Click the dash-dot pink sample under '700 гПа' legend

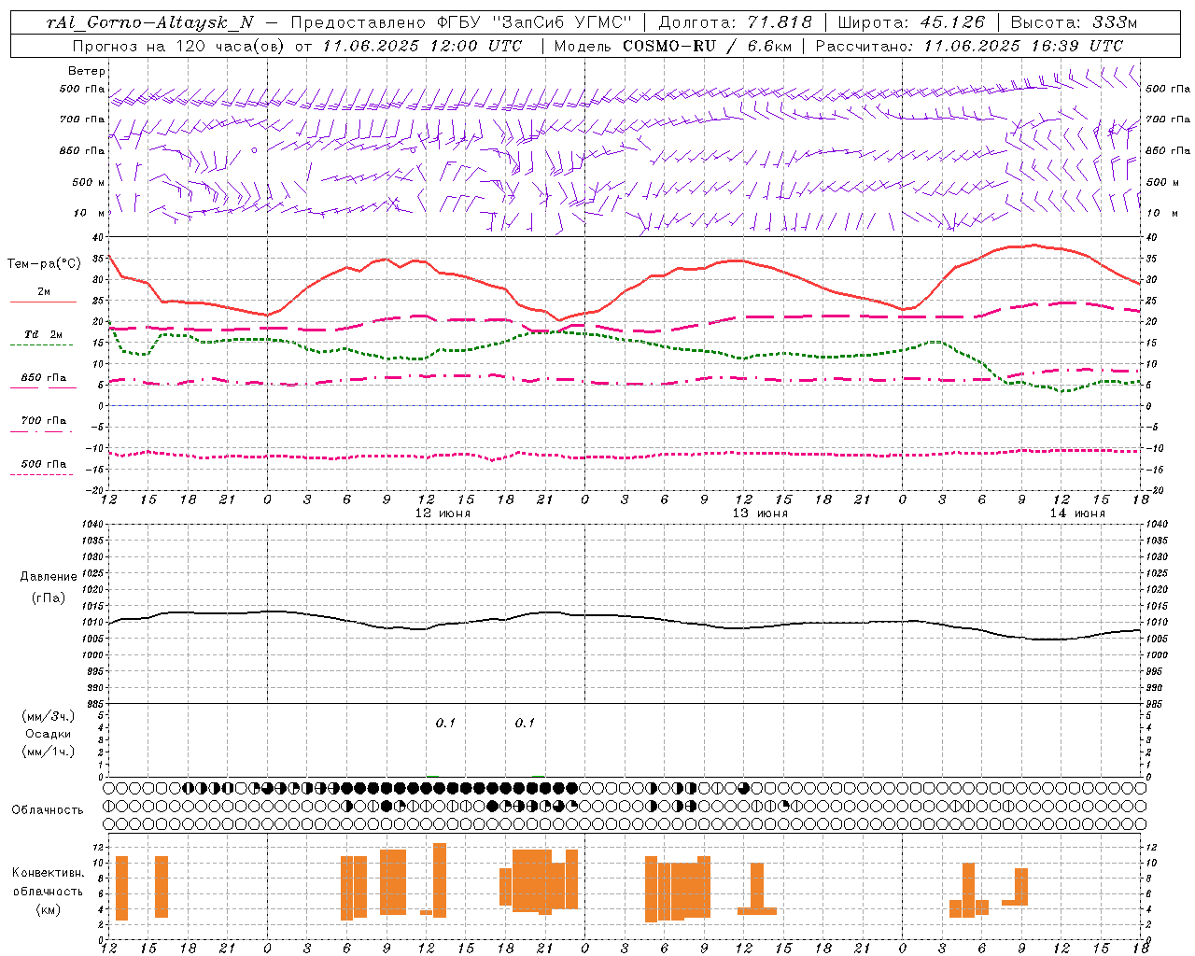[x=42, y=431]
